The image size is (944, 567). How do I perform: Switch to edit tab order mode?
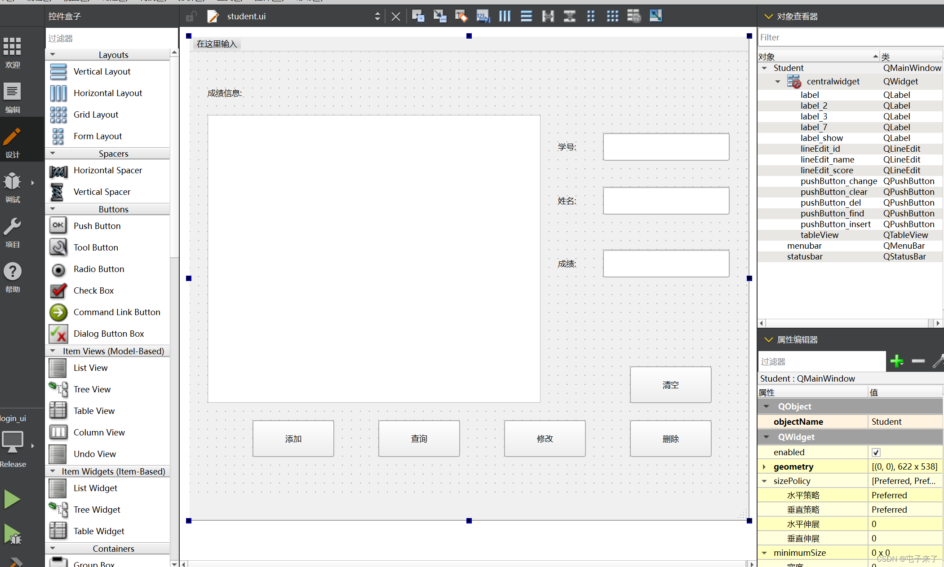coord(483,17)
